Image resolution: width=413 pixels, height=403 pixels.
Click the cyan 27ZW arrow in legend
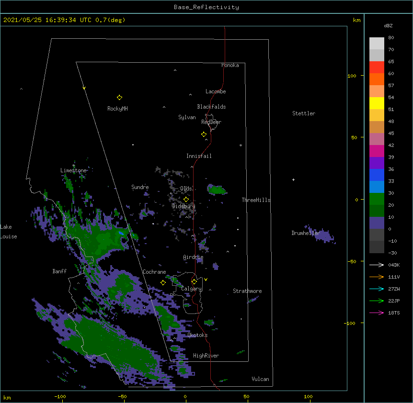[x=377, y=289]
